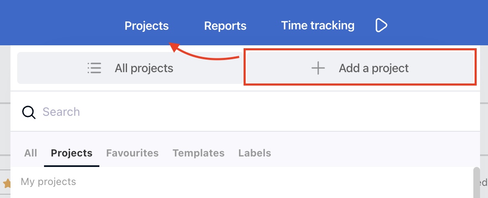The height and width of the screenshot is (198, 488).
Task: Click the My projects section heading
Action: tap(48, 182)
